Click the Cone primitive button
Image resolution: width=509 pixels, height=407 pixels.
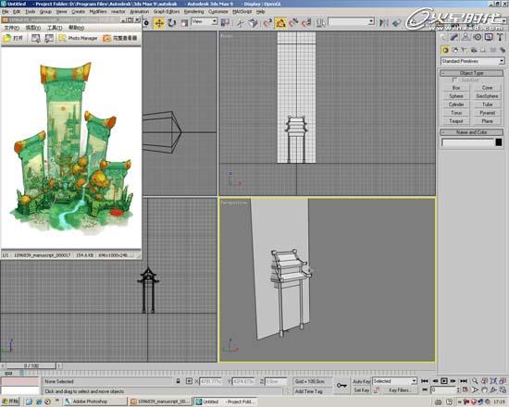click(x=487, y=88)
